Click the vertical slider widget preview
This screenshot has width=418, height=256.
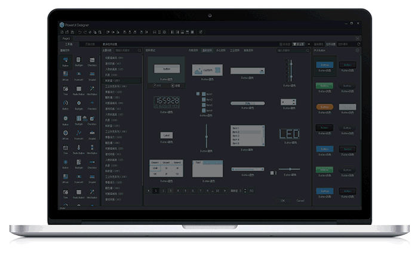(207, 136)
